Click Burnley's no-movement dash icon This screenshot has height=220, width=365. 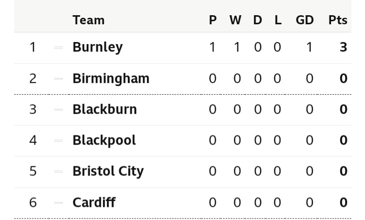(x=58, y=48)
